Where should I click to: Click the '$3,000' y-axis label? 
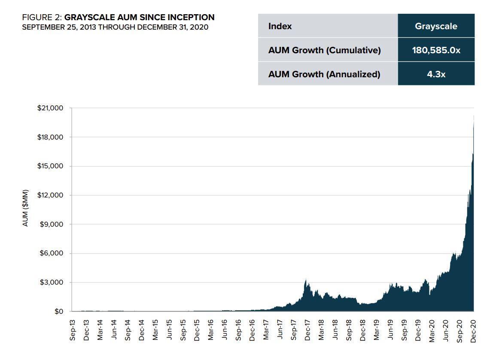click(x=51, y=282)
